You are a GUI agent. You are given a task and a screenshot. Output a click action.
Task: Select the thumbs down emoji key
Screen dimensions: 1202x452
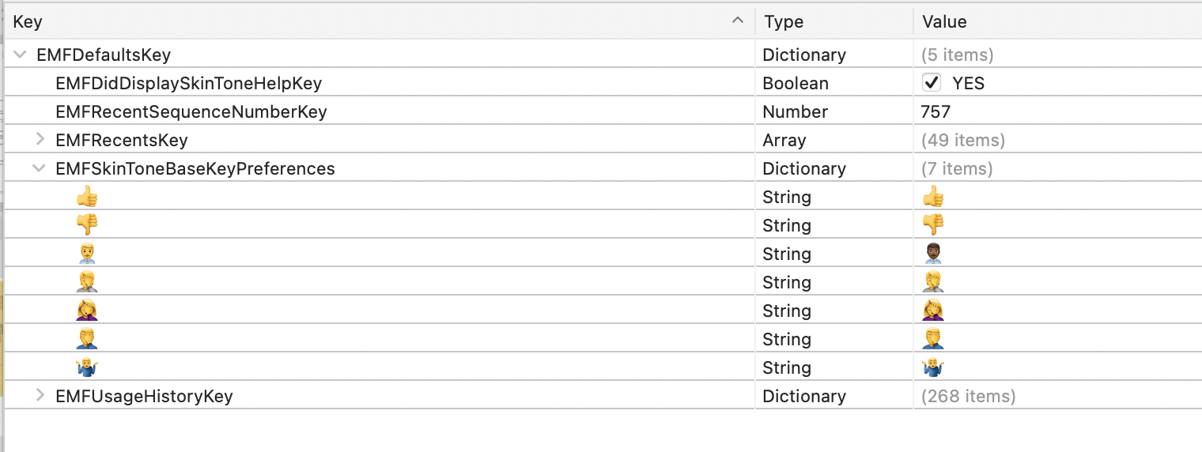coord(87,225)
